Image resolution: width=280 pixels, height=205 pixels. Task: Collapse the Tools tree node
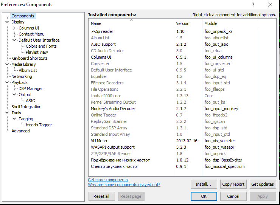(x=7, y=113)
